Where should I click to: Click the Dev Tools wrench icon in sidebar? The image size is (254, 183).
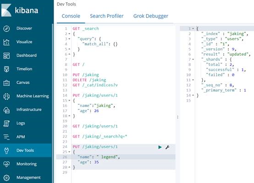coord(6,150)
